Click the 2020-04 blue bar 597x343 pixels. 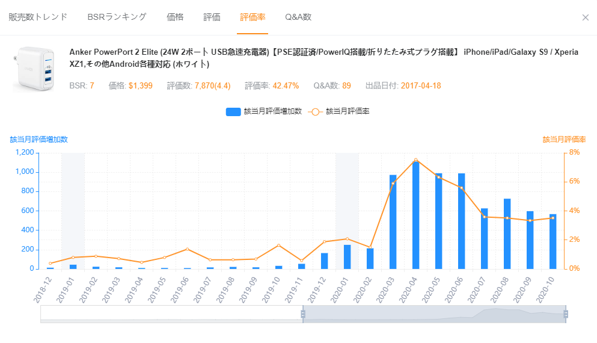point(416,215)
